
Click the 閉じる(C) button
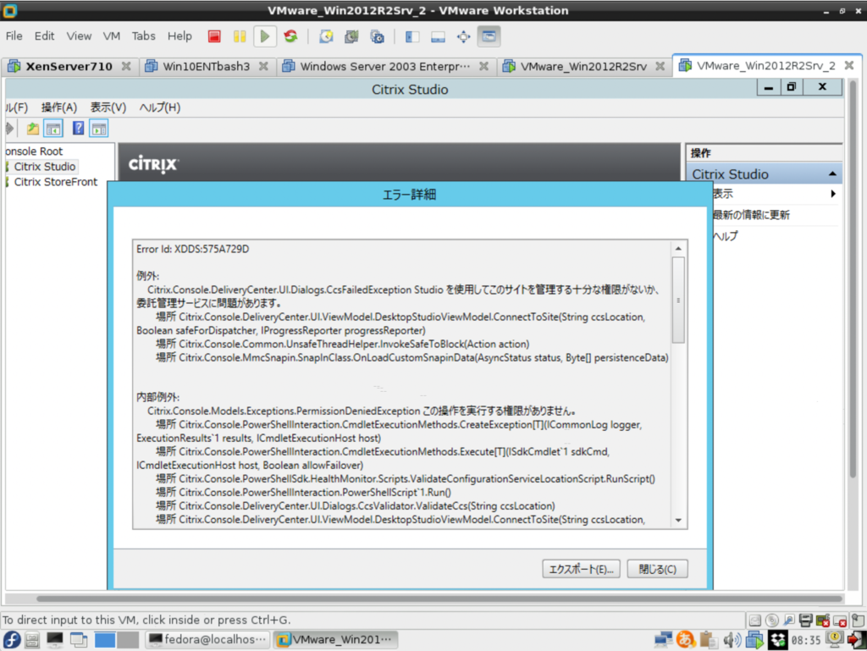[657, 569]
